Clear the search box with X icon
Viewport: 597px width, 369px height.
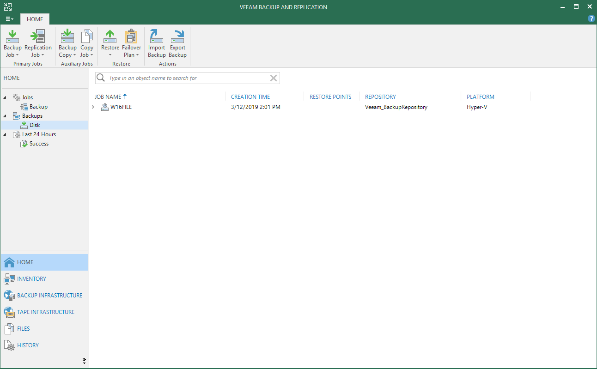(x=274, y=78)
